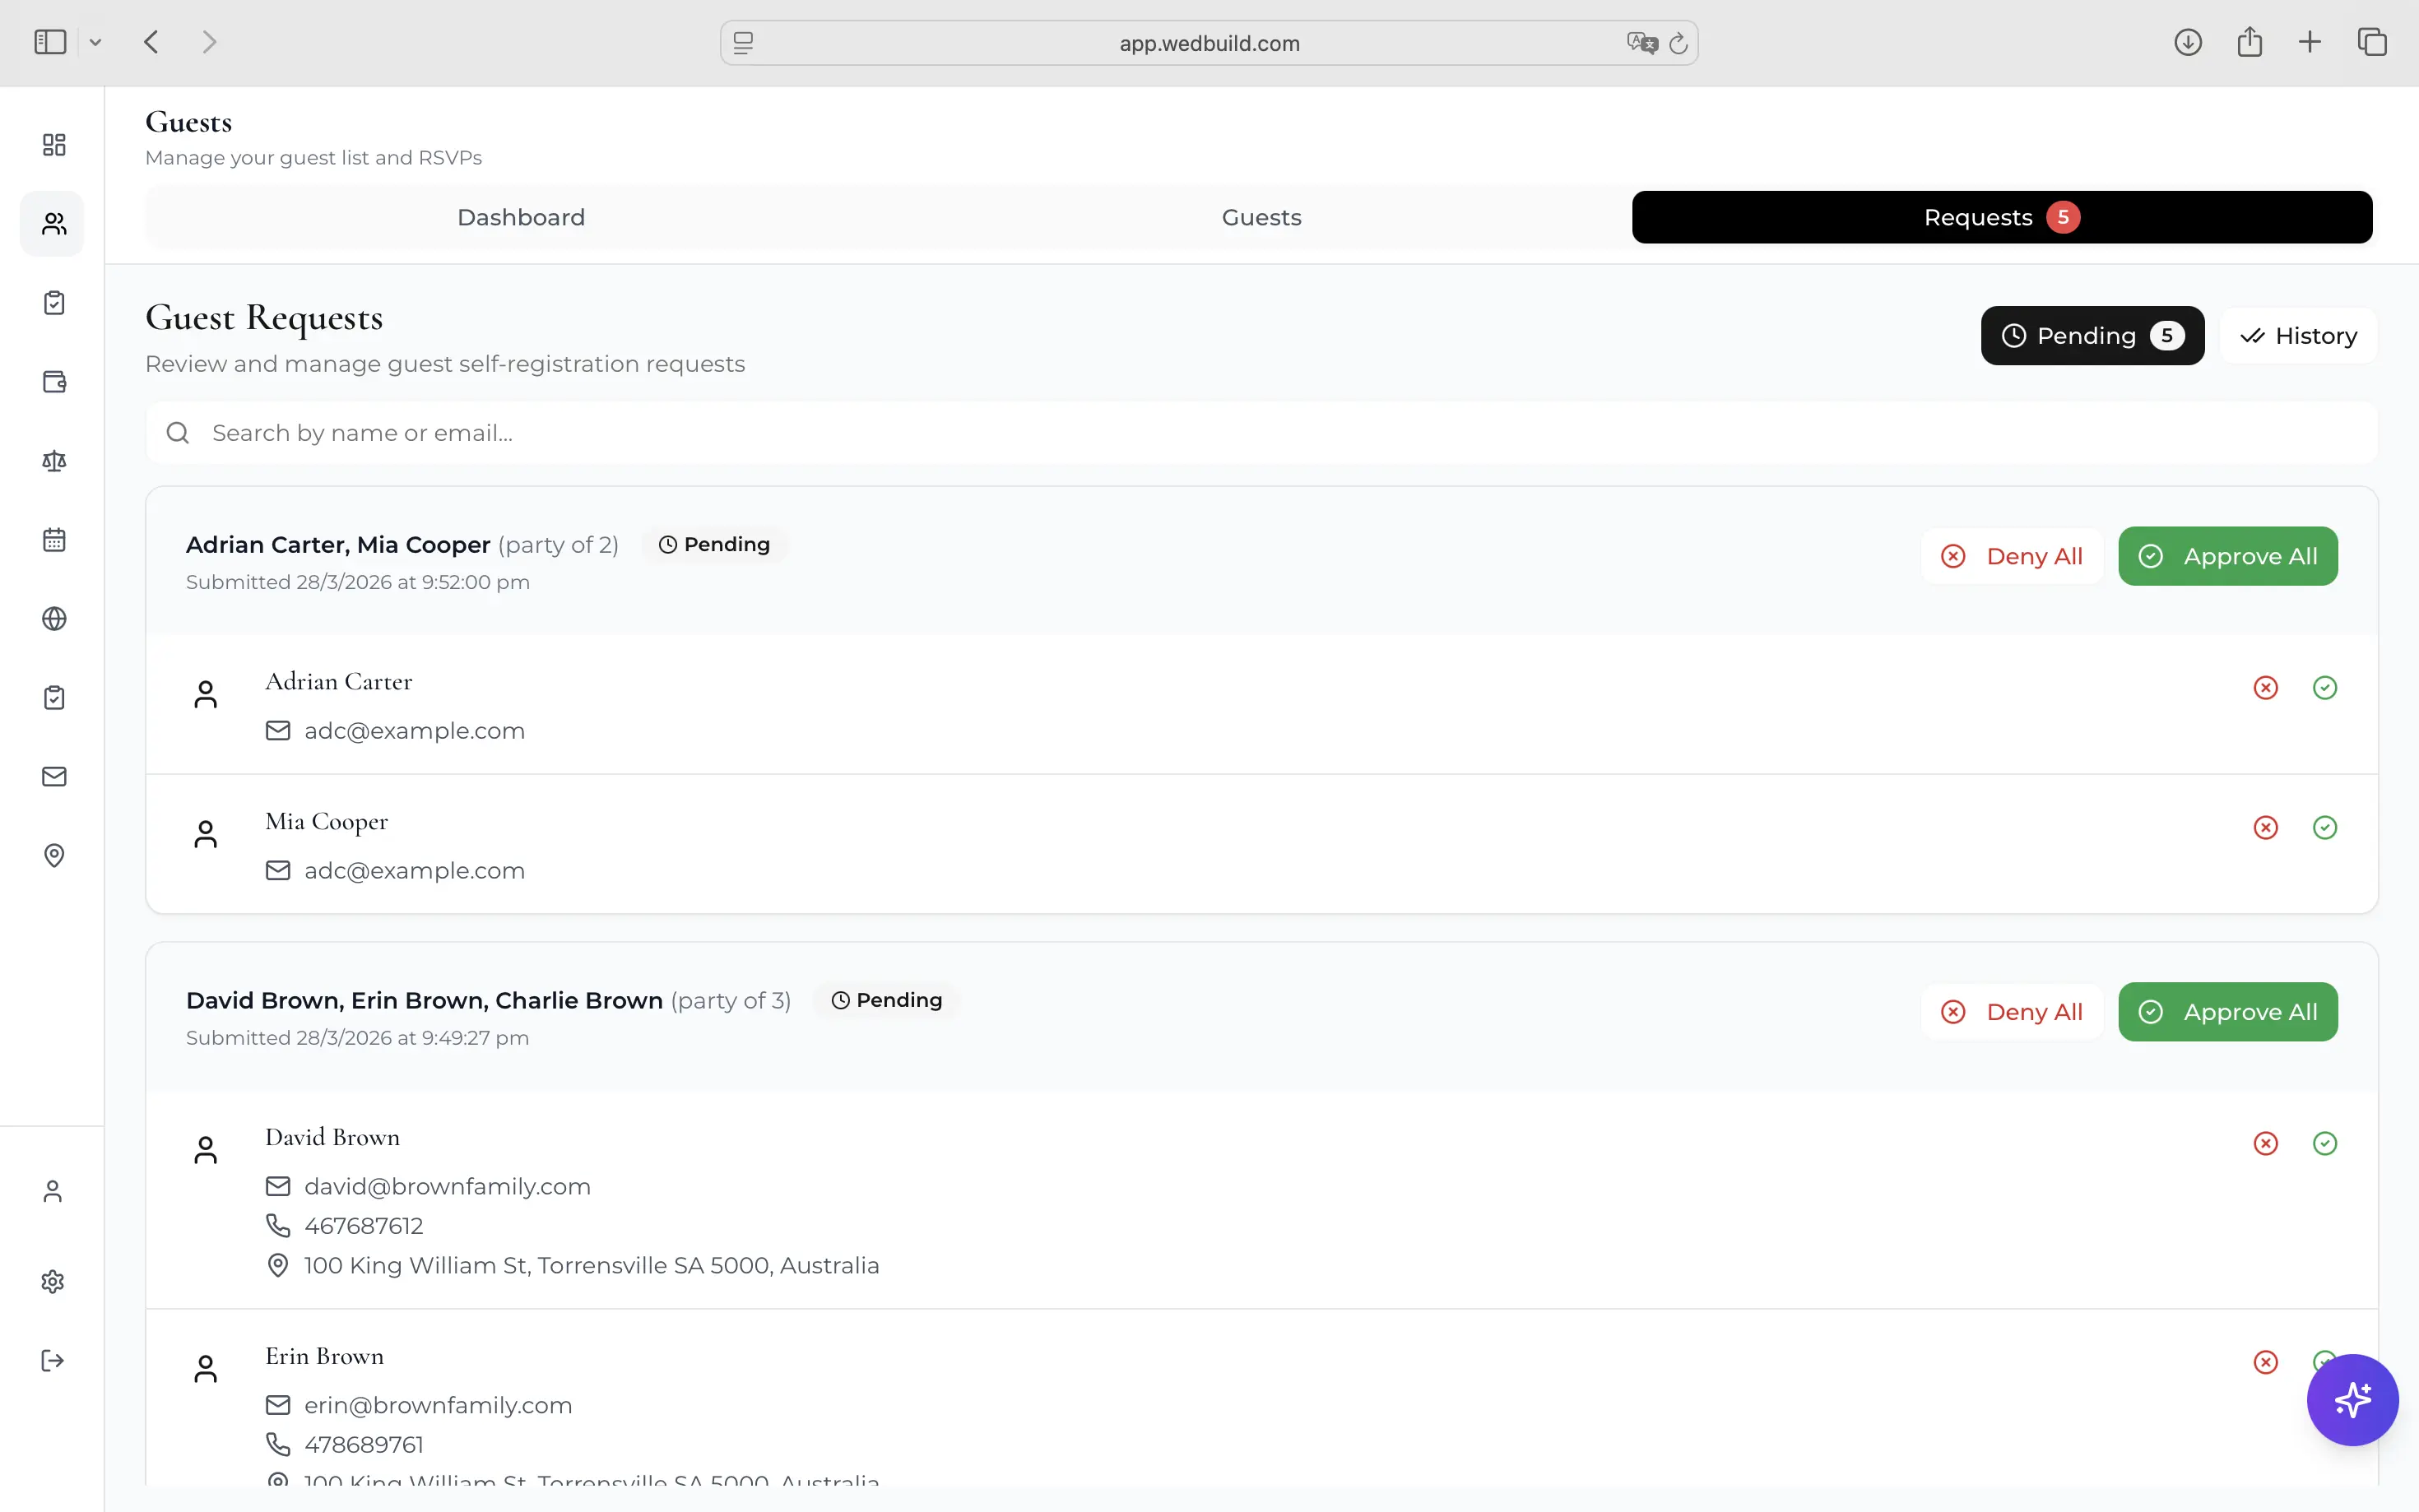Switch to the History view
2419x1512 pixels.
[x=2298, y=336]
